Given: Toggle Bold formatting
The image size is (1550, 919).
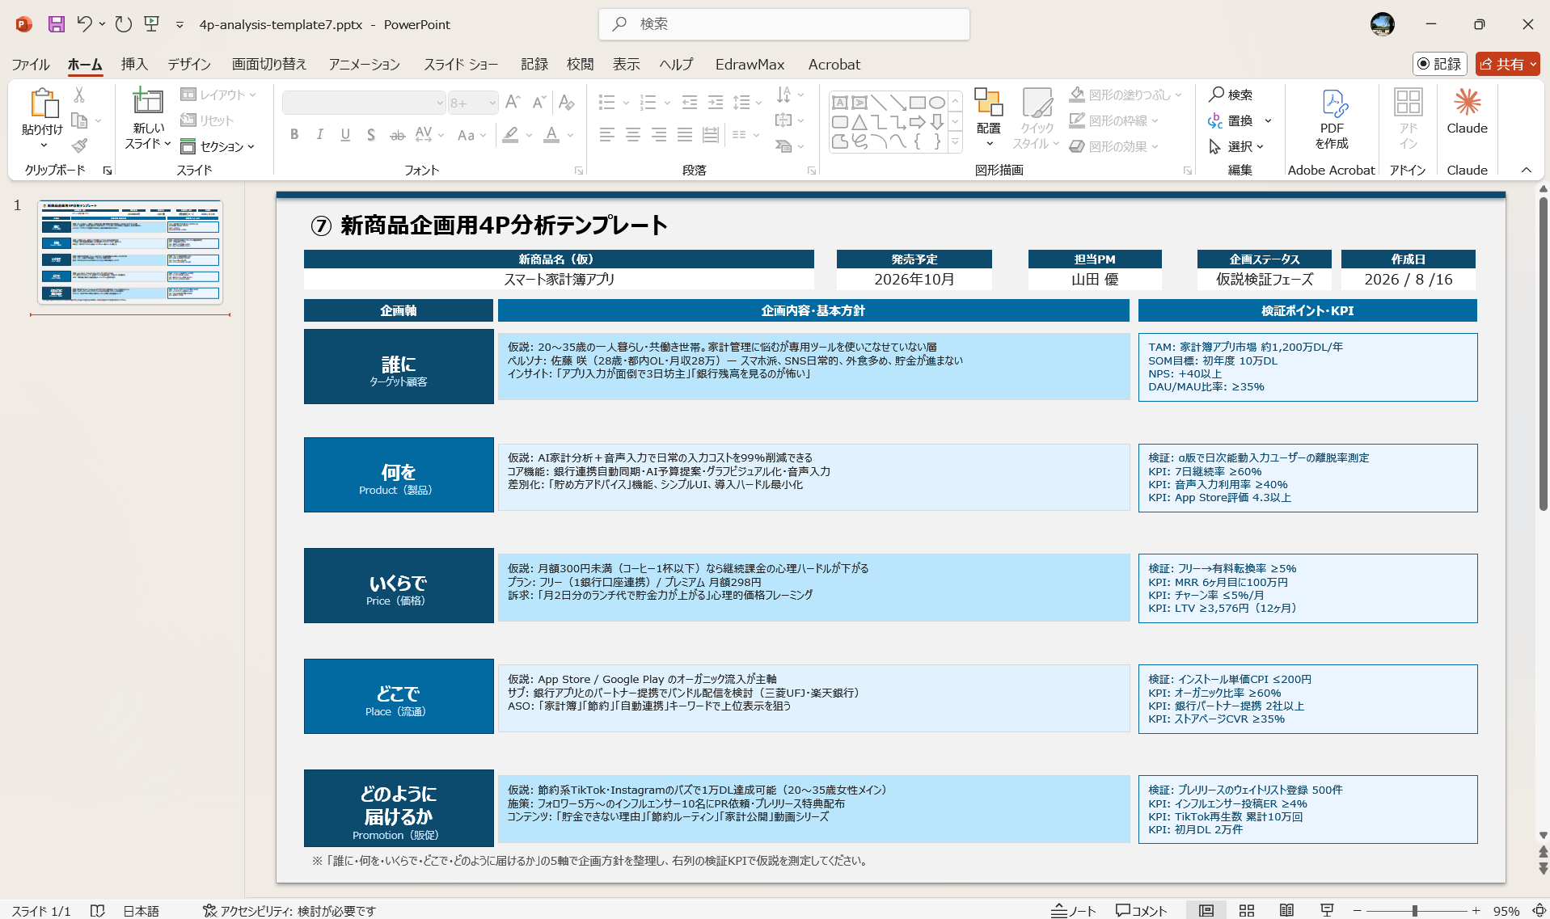Looking at the screenshot, I should (294, 135).
